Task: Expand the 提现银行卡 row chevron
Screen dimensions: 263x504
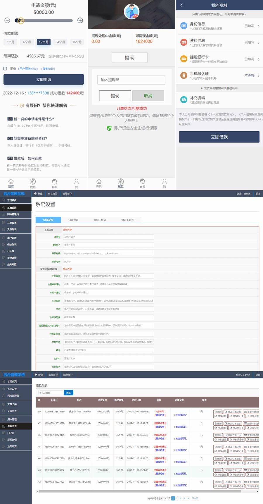Action: [x=258, y=59]
